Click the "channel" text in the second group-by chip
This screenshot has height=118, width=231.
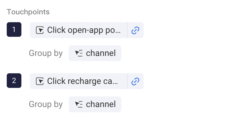point(101,104)
